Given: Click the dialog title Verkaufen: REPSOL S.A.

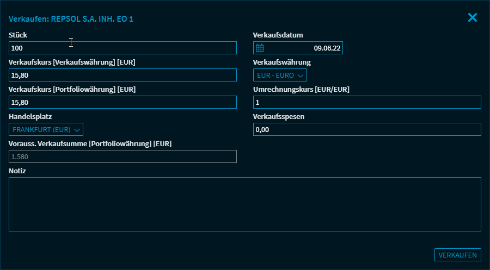Looking at the screenshot, I should [71, 19].
